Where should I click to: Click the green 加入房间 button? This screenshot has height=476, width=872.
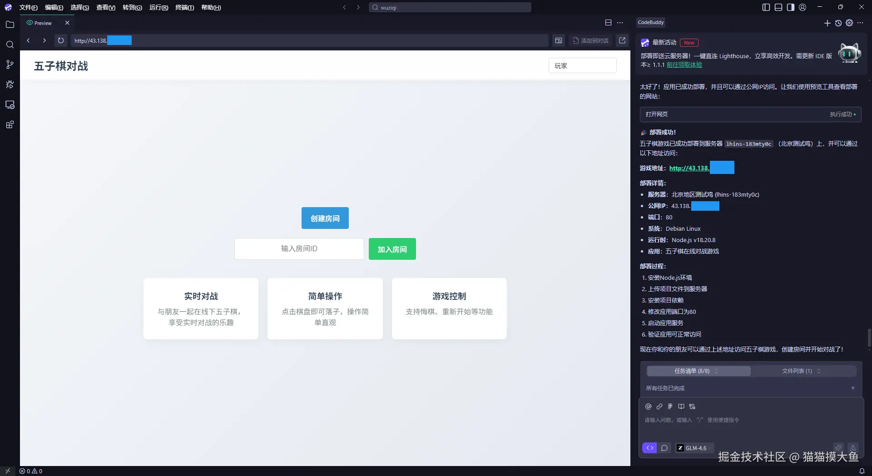tap(392, 249)
